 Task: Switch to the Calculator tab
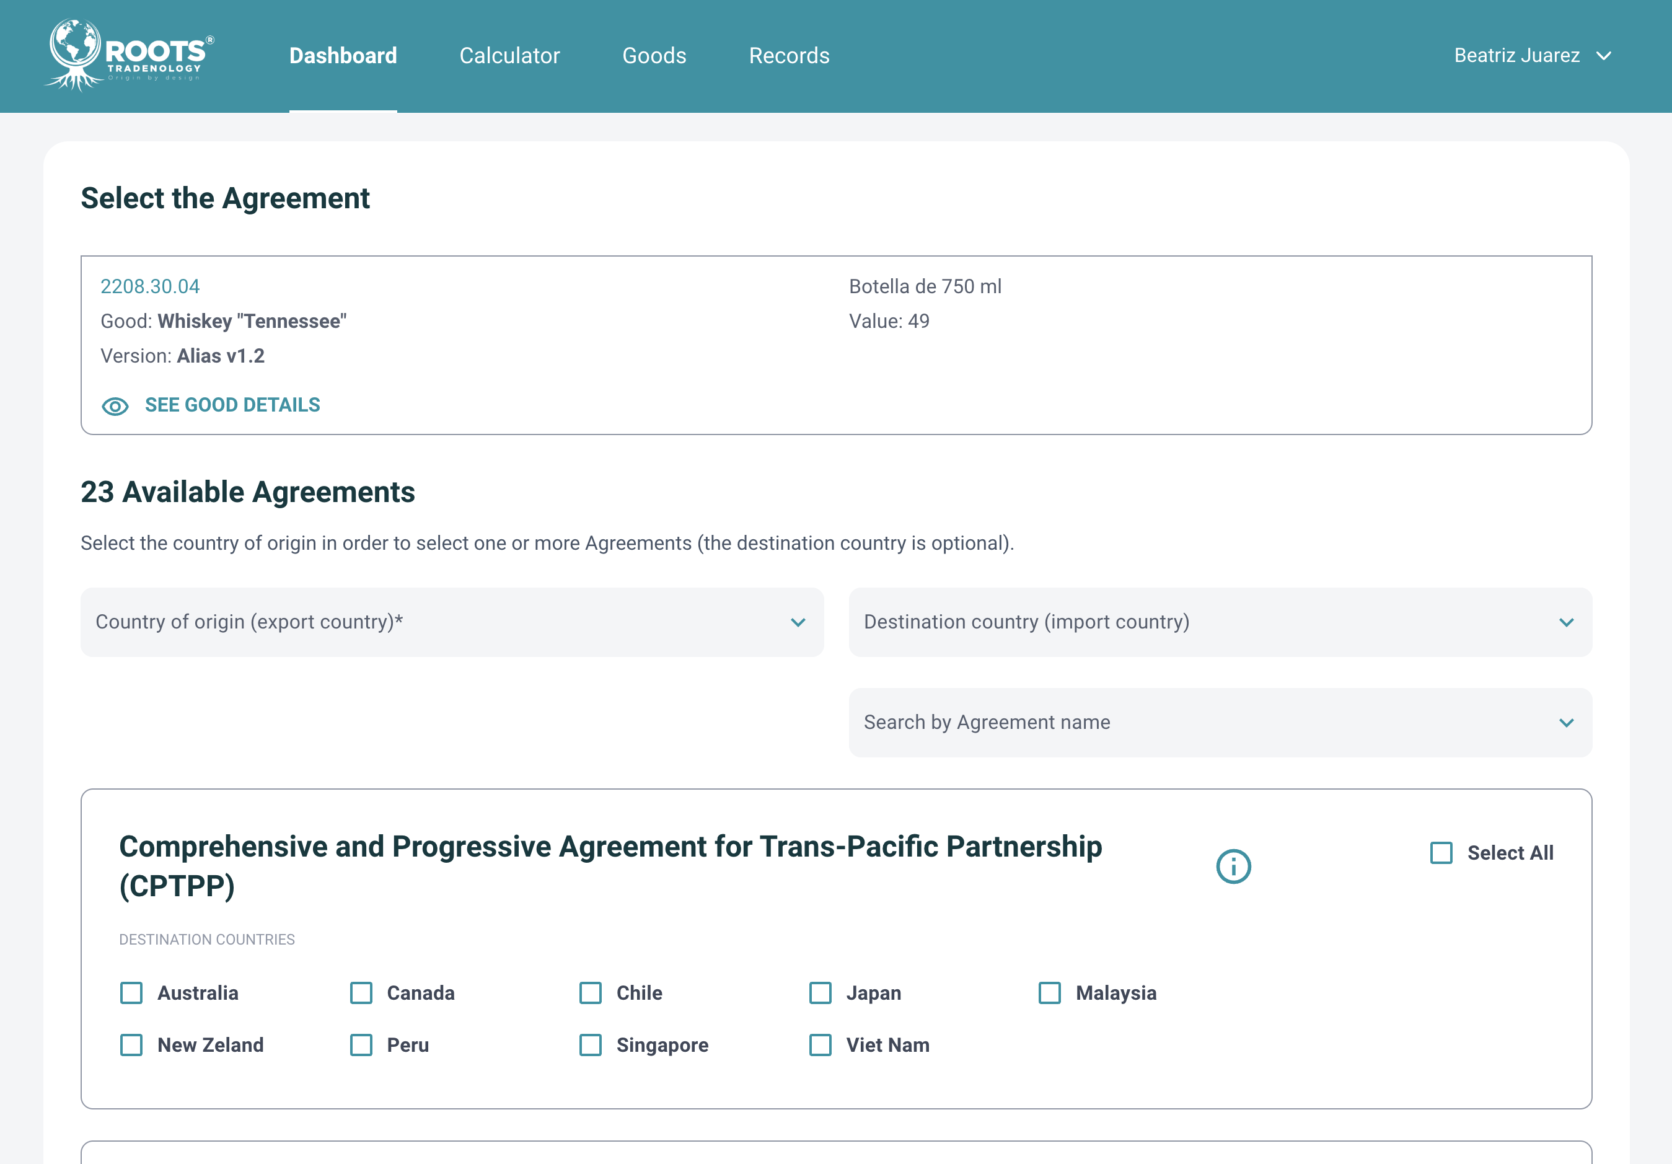[509, 56]
